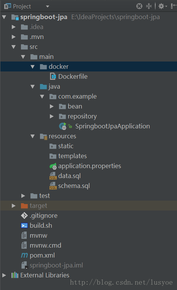Click the .gitignore git icon
Viewport: 177px width, 290px height.
[x=24, y=215]
